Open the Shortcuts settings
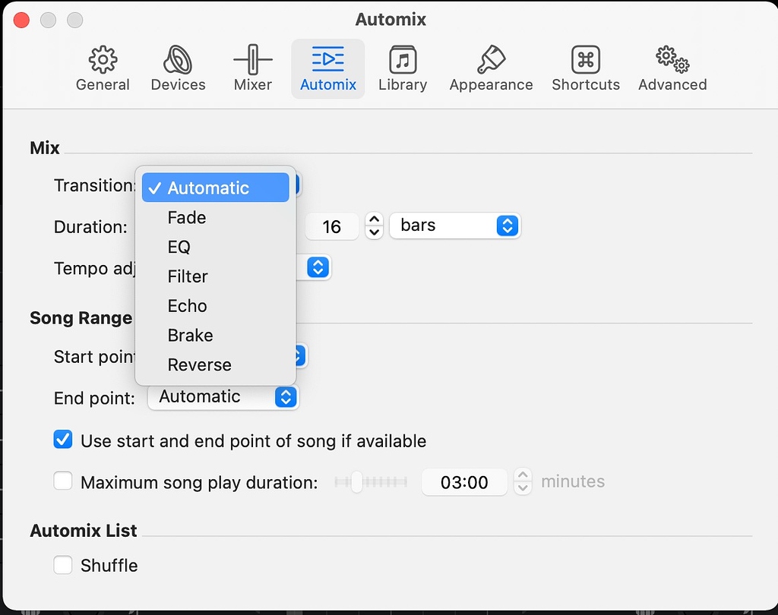Viewport: 778px width, 615px height. click(585, 68)
